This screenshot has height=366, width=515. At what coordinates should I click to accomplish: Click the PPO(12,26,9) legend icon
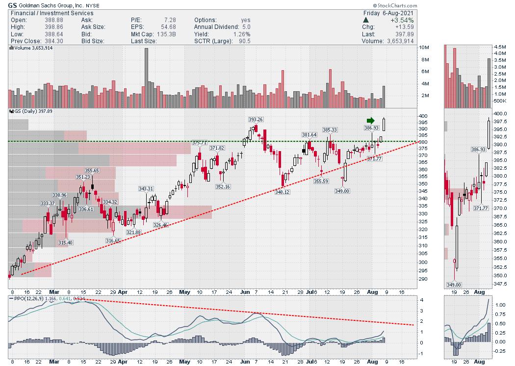click(x=12, y=297)
